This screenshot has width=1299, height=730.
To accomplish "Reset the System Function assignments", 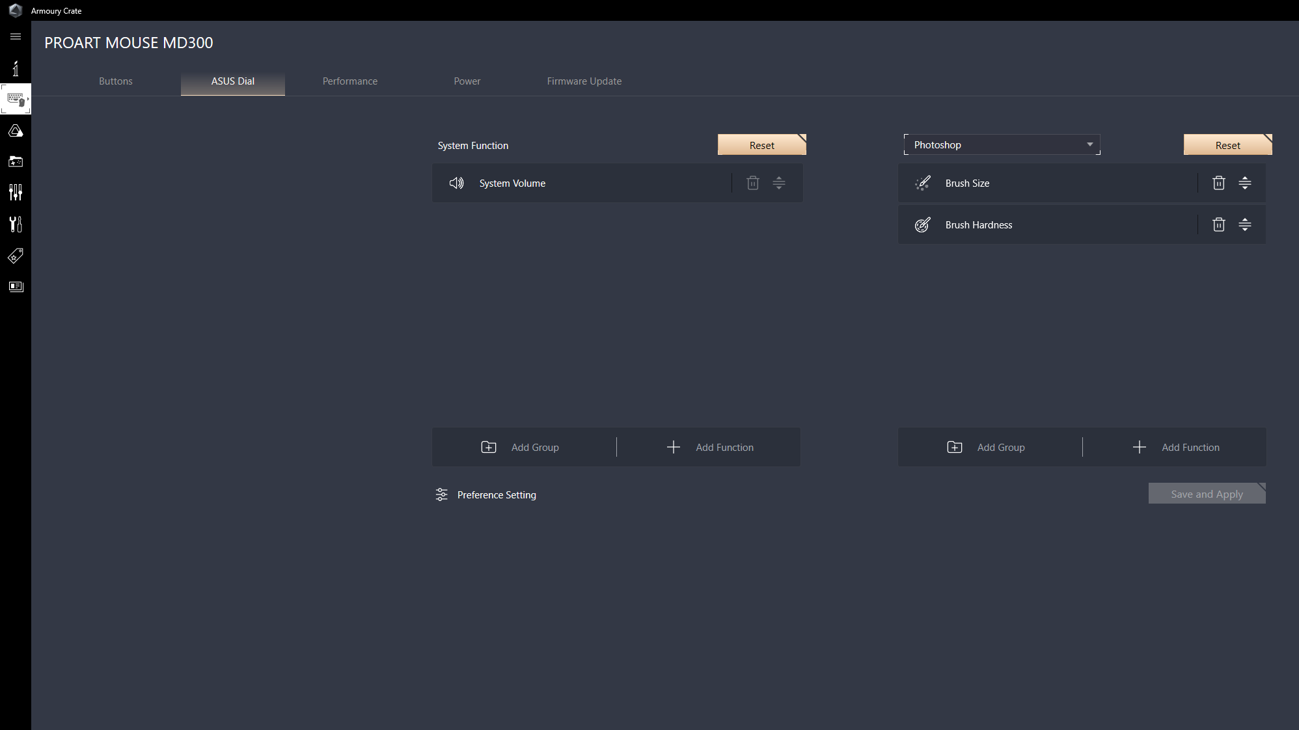I will click(x=761, y=144).
